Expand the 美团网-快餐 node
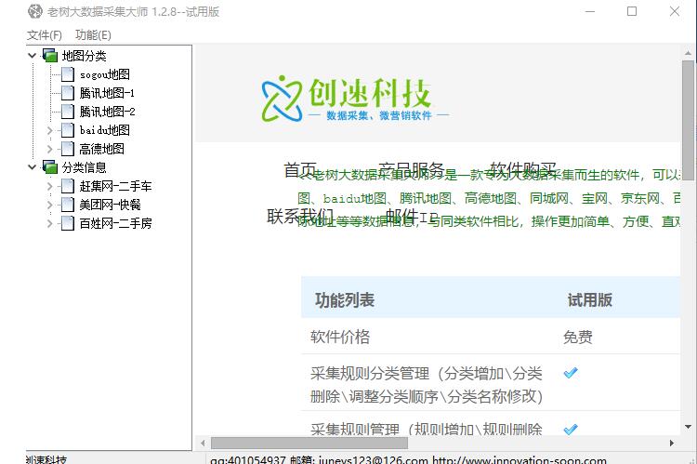Image resolution: width=697 pixels, height=464 pixels. point(50,205)
